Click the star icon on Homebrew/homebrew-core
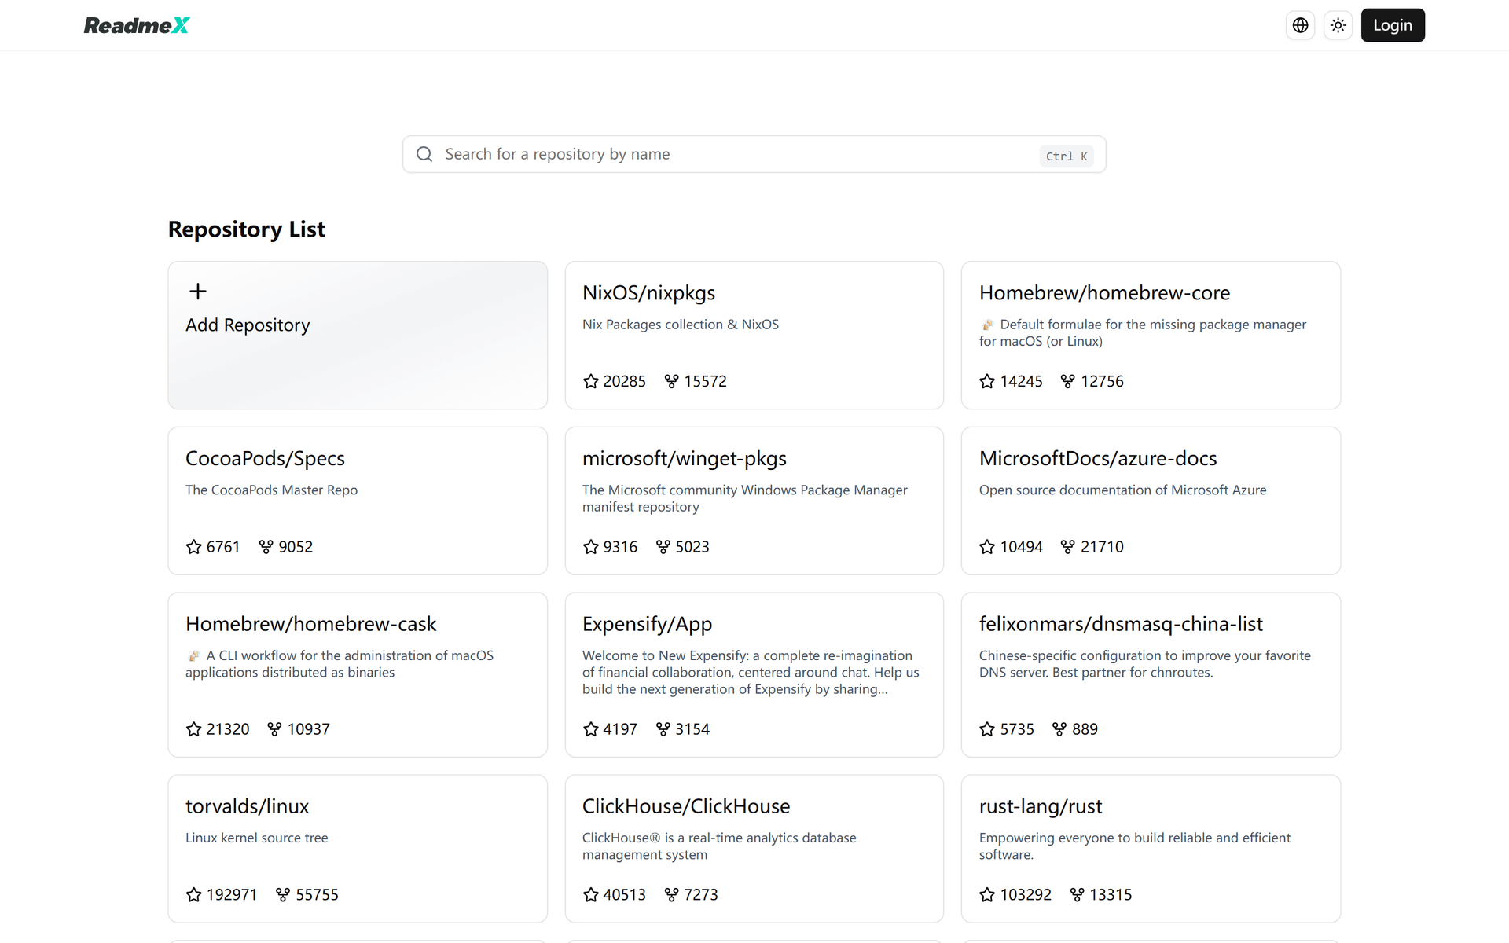This screenshot has height=943, width=1509. [x=987, y=381]
